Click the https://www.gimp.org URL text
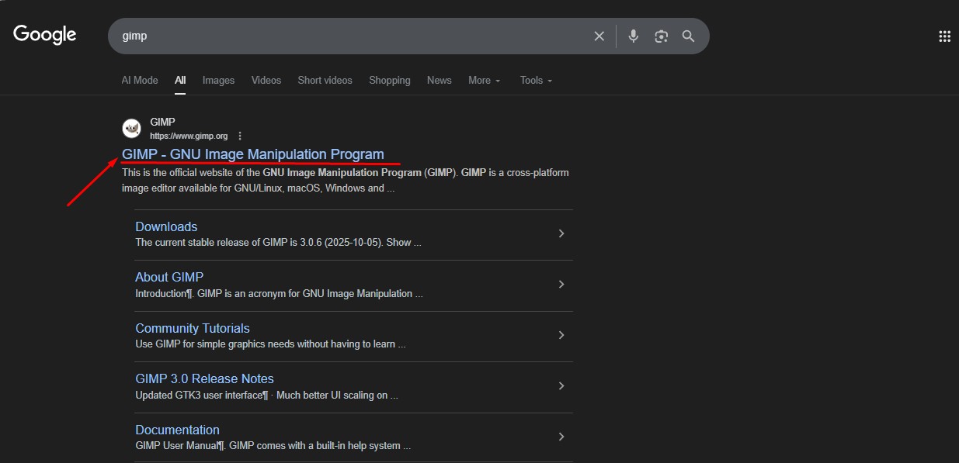The image size is (959, 463). tap(189, 136)
